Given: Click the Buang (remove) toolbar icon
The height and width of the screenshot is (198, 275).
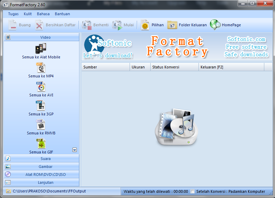Looking at the screenshot, I should point(12,25).
